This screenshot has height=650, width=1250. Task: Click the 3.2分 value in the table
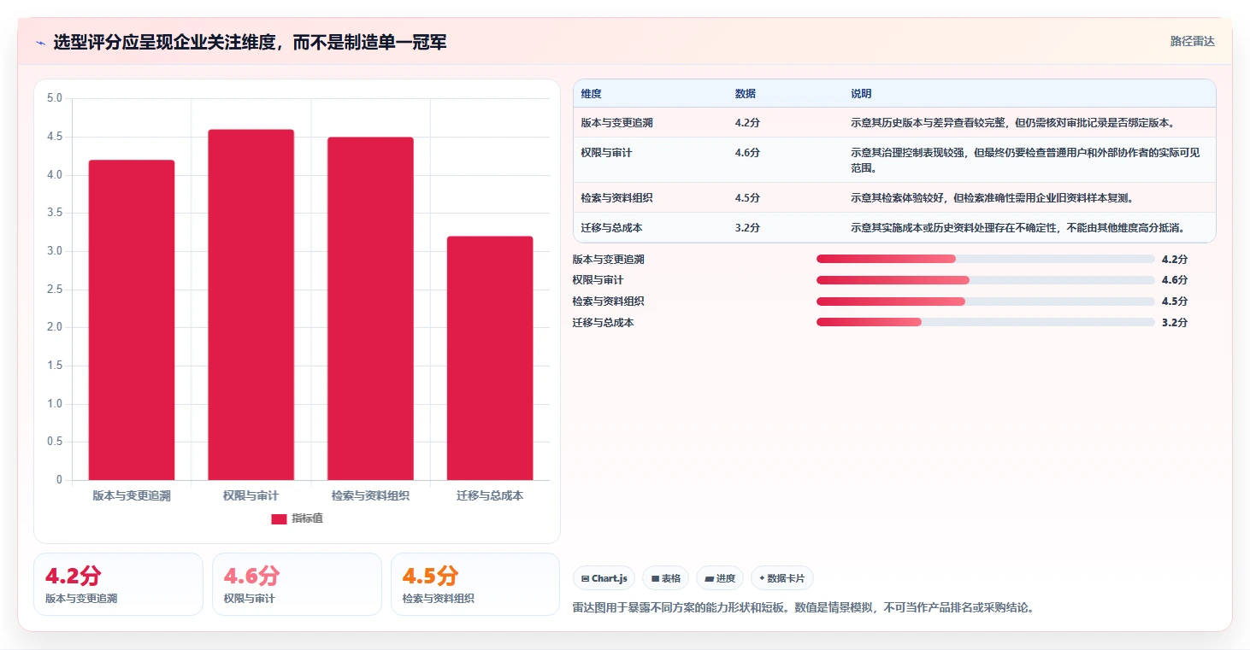click(747, 228)
